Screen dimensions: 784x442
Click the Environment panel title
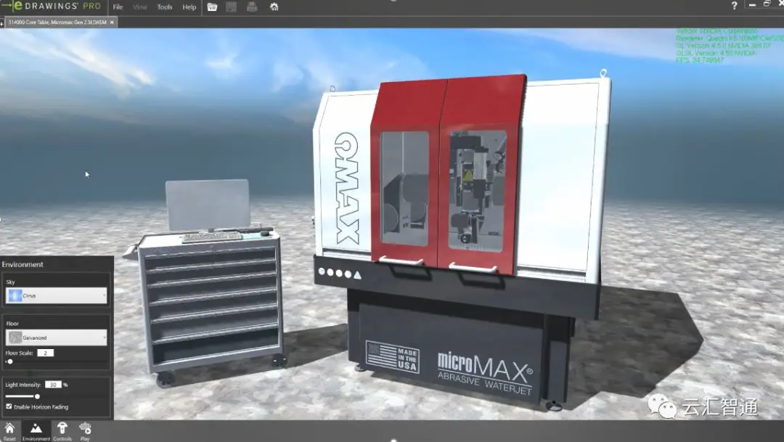[x=23, y=264]
